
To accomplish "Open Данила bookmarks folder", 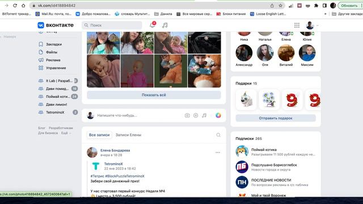I will [163, 14].
